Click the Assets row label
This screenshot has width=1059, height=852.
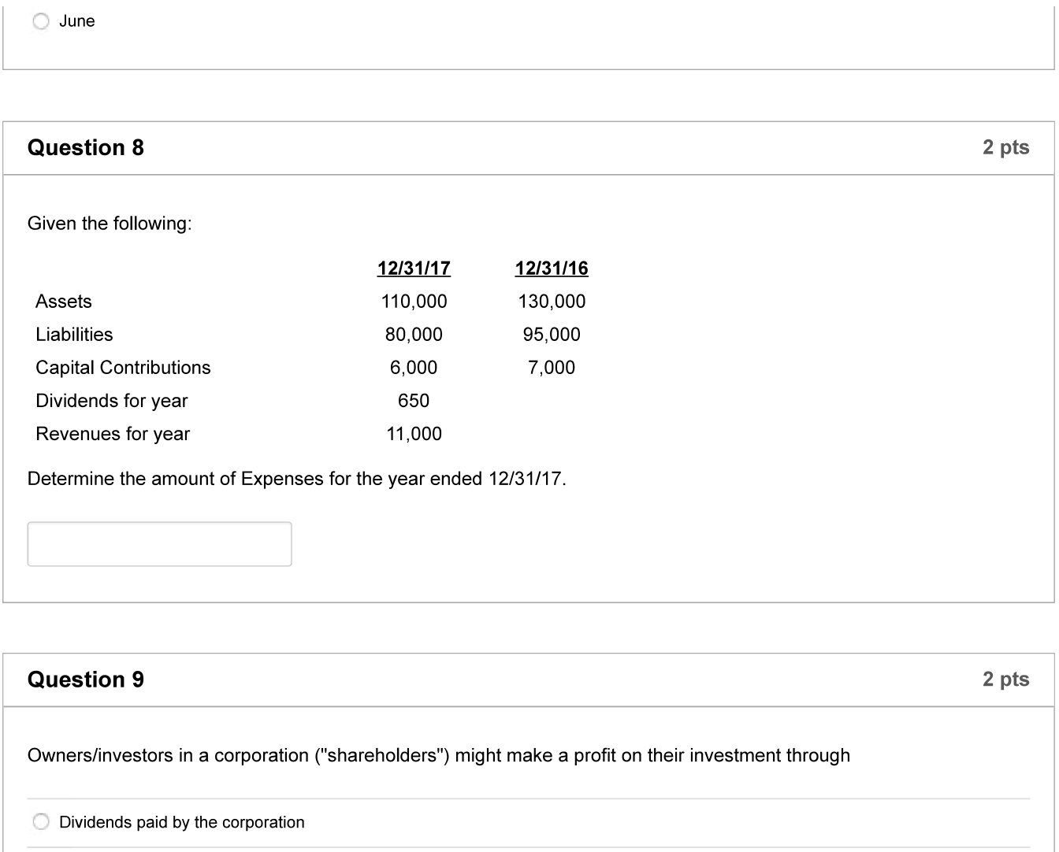[64, 302]
